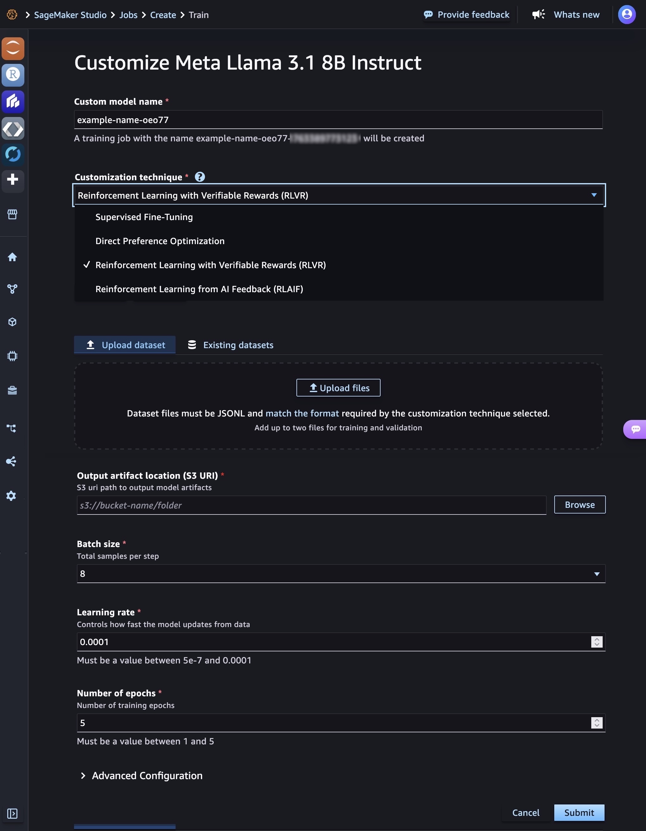Open the RStudio app icon

(x=13, y=75)
